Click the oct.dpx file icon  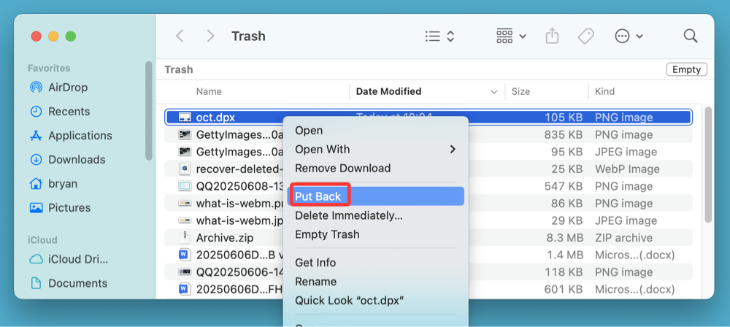point(185,118)
